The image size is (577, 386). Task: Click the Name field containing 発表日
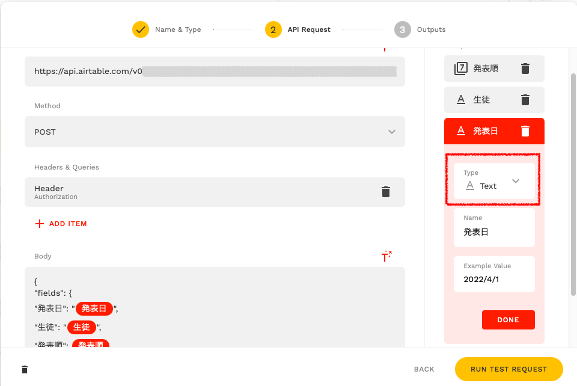tap(494, 228)
